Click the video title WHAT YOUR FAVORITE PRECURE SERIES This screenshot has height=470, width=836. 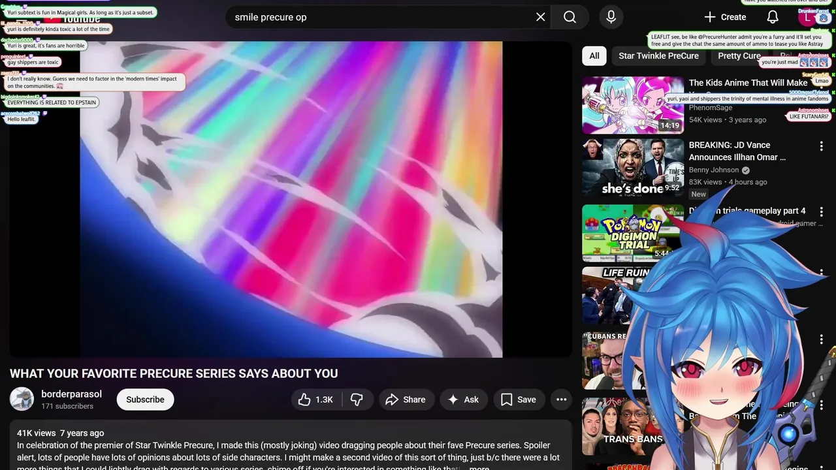pyautogui.click(x=174, y=373)
